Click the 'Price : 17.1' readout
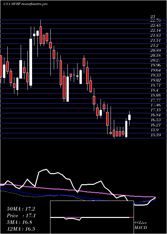The width and height of the screenshot is (167, 234). click(x=21, y=216)
